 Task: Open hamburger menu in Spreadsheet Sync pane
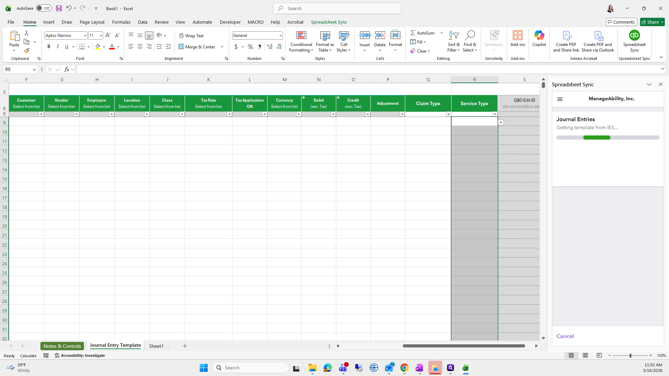point(560,99)
